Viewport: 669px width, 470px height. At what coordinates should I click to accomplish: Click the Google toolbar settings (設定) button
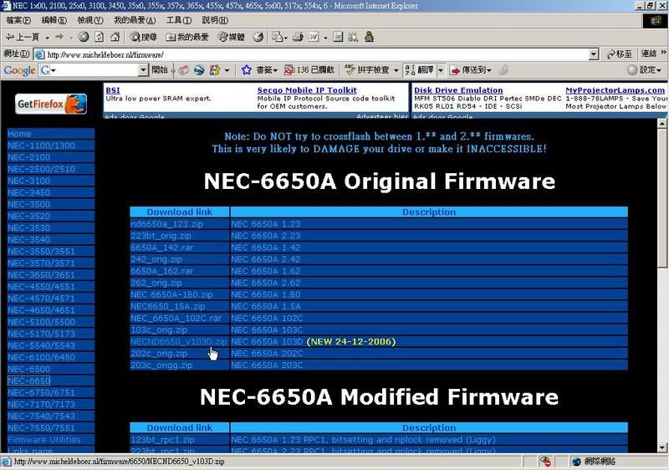tap(644, 70)
